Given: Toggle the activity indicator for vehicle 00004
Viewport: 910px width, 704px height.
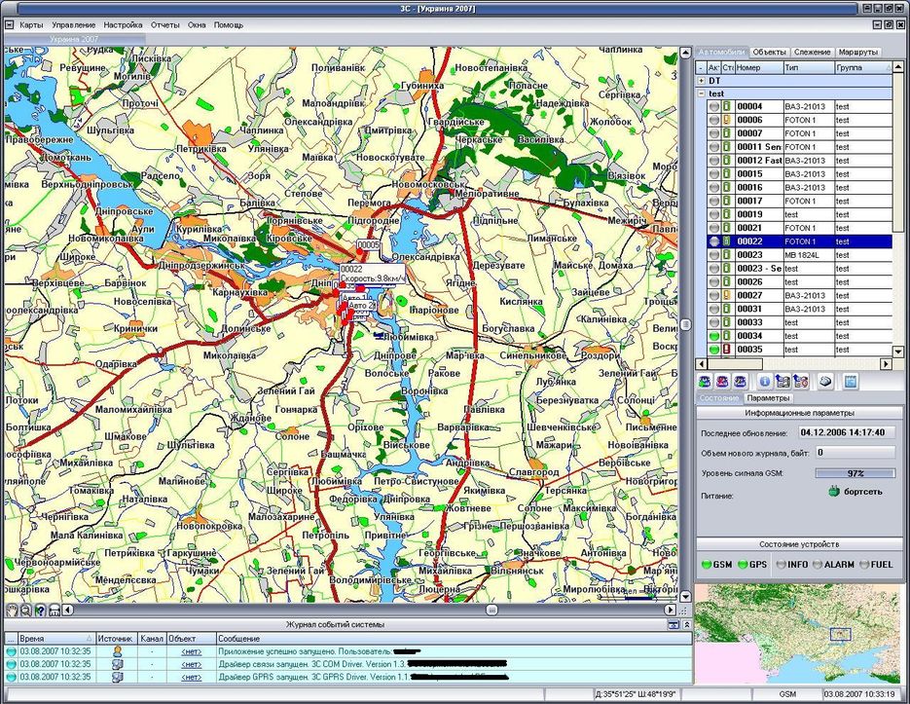Looking at the screenshot, I should click(x=713, y=106).
